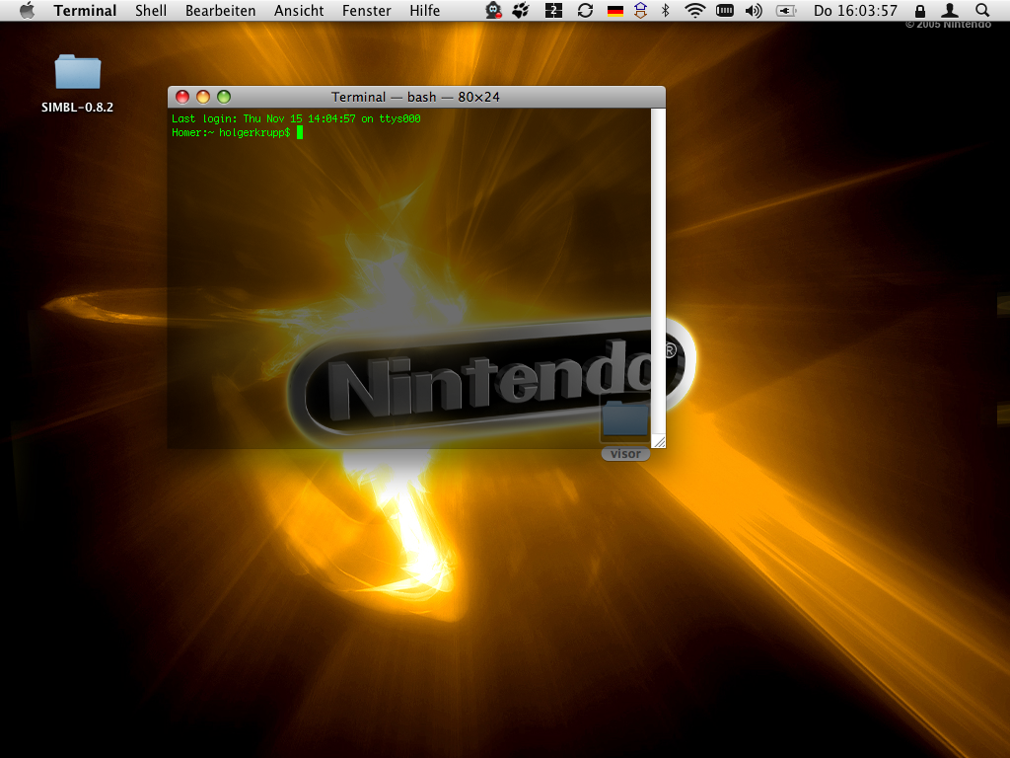Click the padlock icon in menu bar
The width and height of the screenshot is (1010, 758).
tap(920, 10)
